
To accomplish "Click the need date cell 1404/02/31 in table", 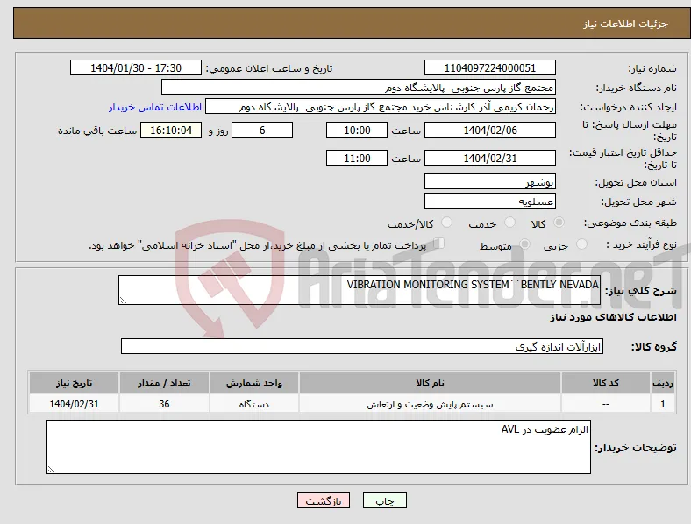I will 74,404.
